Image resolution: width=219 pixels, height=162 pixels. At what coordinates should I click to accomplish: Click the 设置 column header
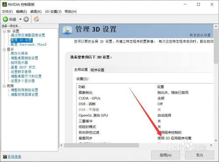coord(160,87)
